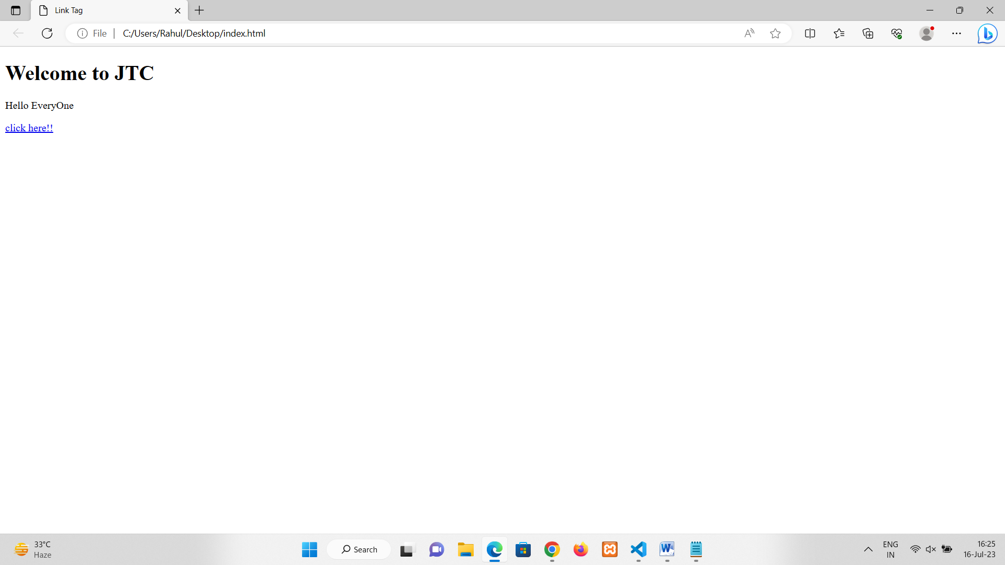1005x565 pixels.
Task: Show hidden system tray icons chevron
Action: coord(868,549)
